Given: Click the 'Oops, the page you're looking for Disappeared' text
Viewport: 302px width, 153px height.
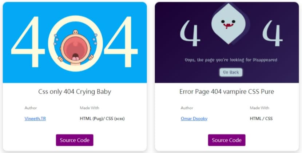Looking at the screenshot, I should [231, 60].
